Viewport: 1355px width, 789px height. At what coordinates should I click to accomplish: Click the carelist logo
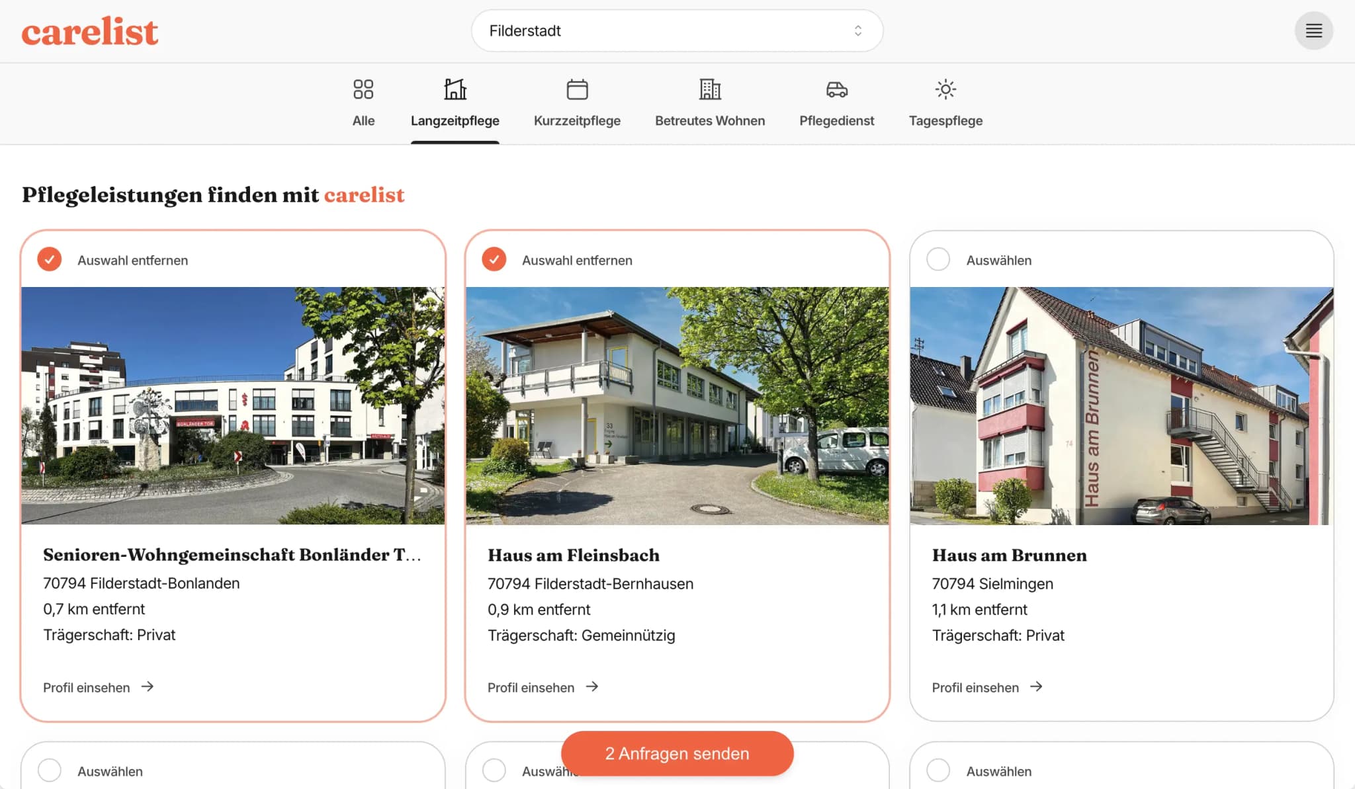pos(90,31)
